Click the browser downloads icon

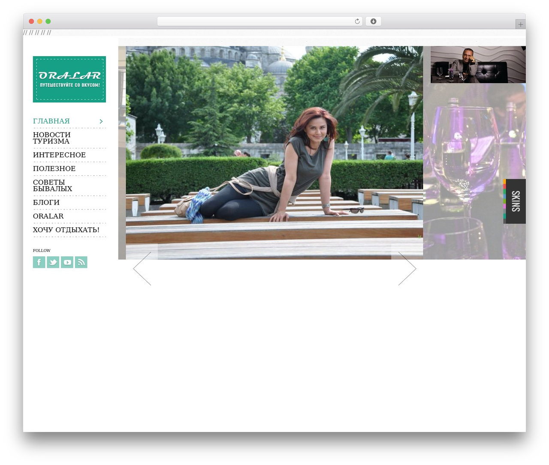click(373, 21)
